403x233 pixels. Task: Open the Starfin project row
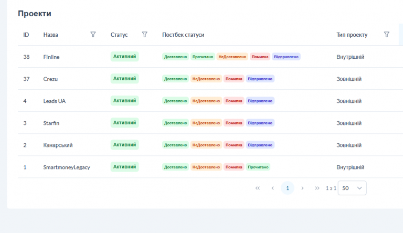210,123
